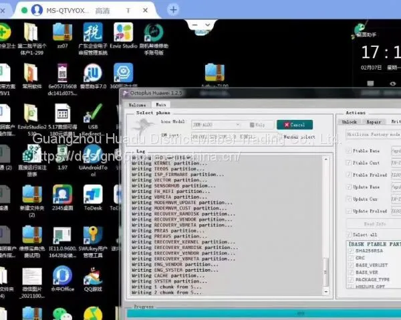Click the Help button

(257, 125)
